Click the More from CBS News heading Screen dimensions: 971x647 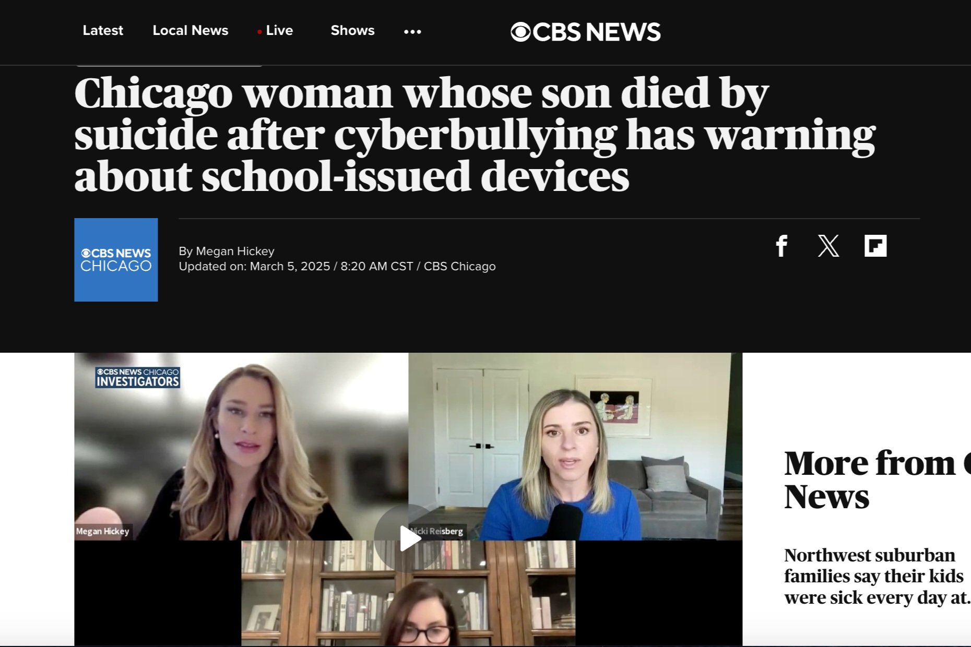point(877,479)
